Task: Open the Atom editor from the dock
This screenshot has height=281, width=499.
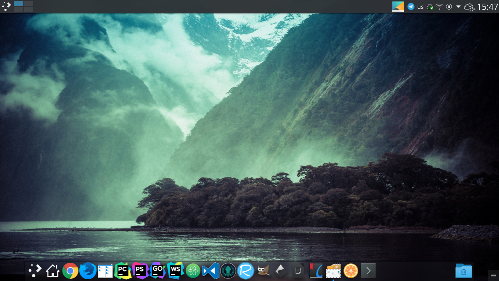Action: coord(193,271)
